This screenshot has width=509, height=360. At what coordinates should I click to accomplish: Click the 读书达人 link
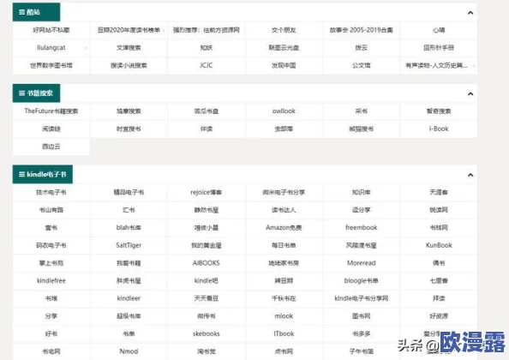click(284, 210)
